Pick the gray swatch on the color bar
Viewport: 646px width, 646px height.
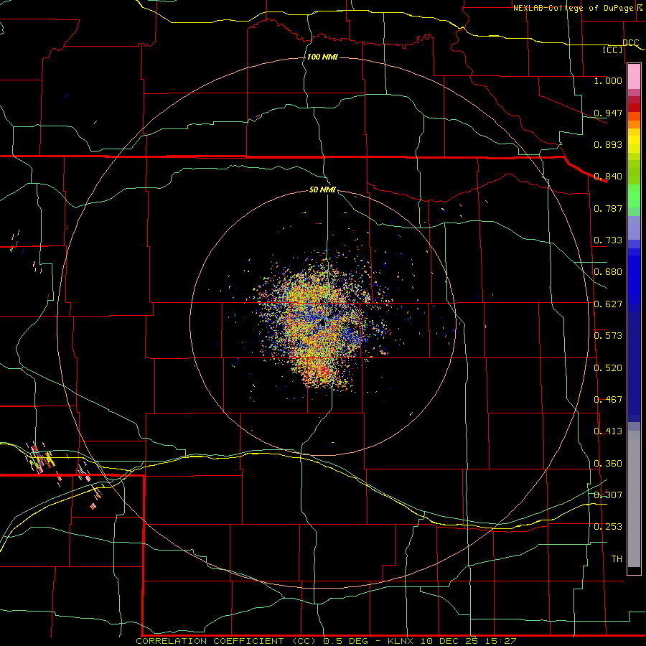tap(634, 499)
